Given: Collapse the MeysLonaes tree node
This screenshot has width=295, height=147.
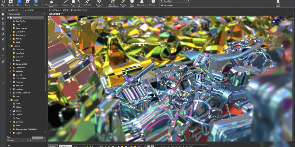Looking at the screenshot, I should pos(8,18).
